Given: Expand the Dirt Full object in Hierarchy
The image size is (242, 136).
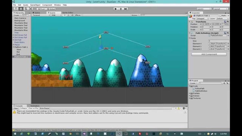Looking at the screenshot, I should 13,40.
